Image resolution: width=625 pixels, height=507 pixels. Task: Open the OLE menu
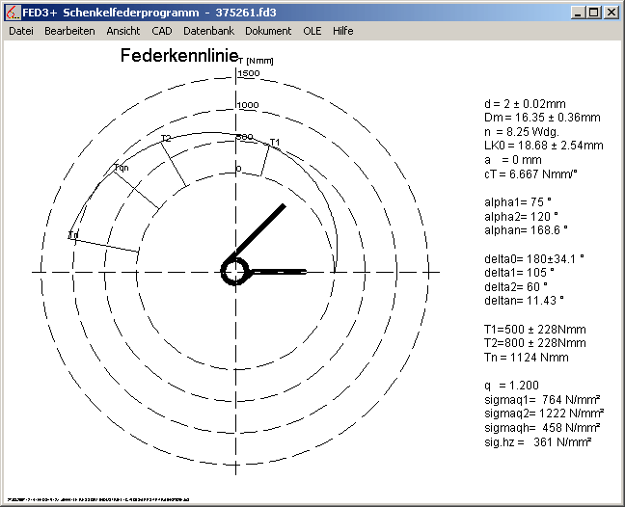(312, 31)
